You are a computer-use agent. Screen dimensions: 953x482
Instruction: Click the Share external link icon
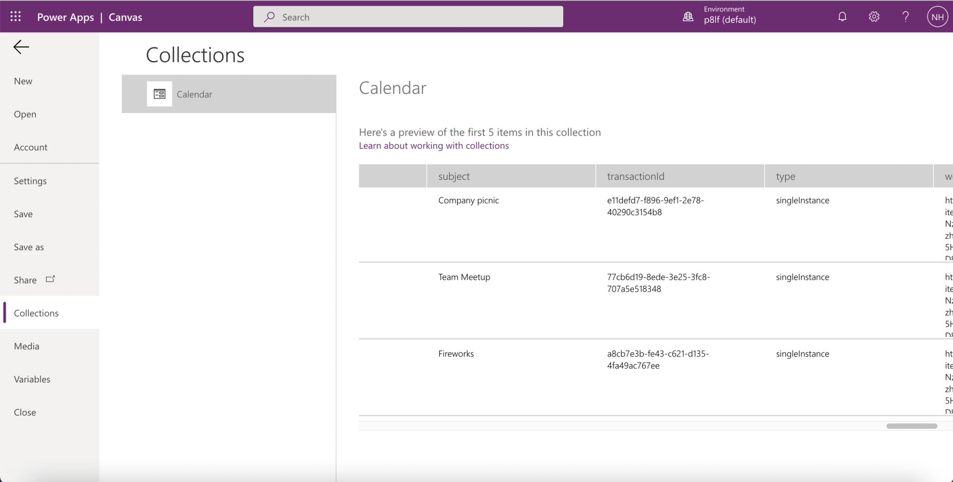50,279
